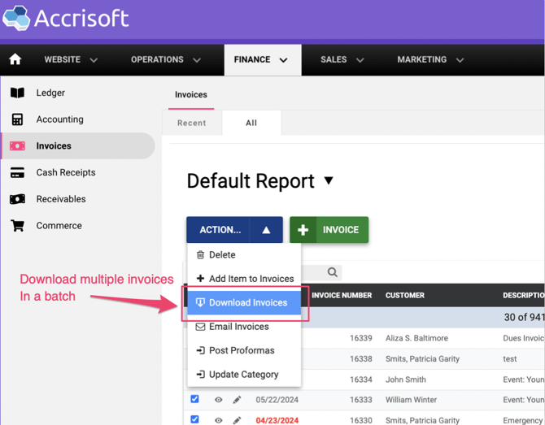
Task: Uncheck the invoice 16330 row checkbox
Action: (194, 419)
